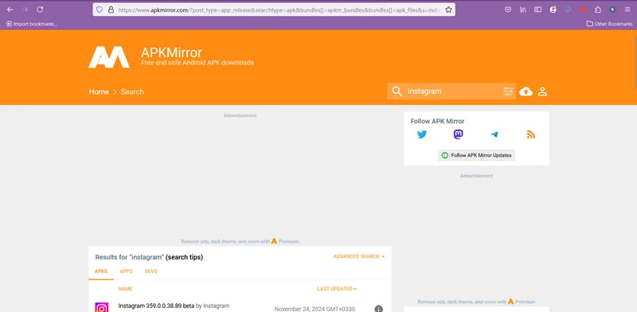The image size is (637, 312).
Task: Click the padlock site info icon
Action: point(111,10)
